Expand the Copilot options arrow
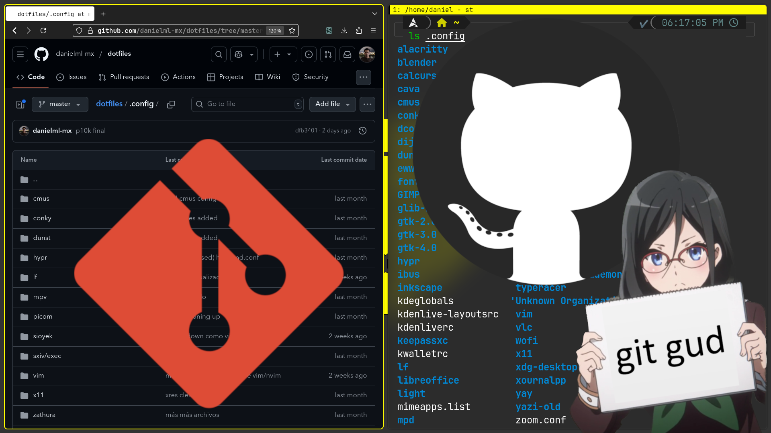Viewport: 771px width, 433px height. coord(252,54)
